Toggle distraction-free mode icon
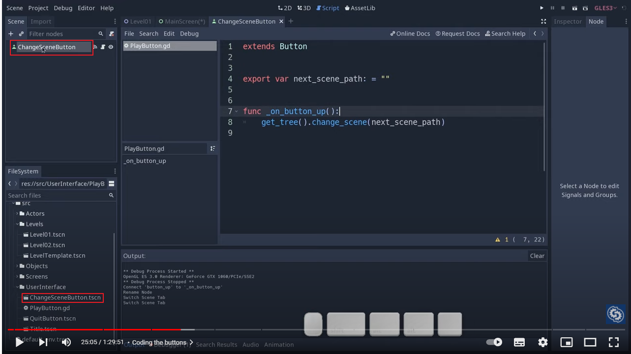The image size is (631, 354). pos(543,22)
